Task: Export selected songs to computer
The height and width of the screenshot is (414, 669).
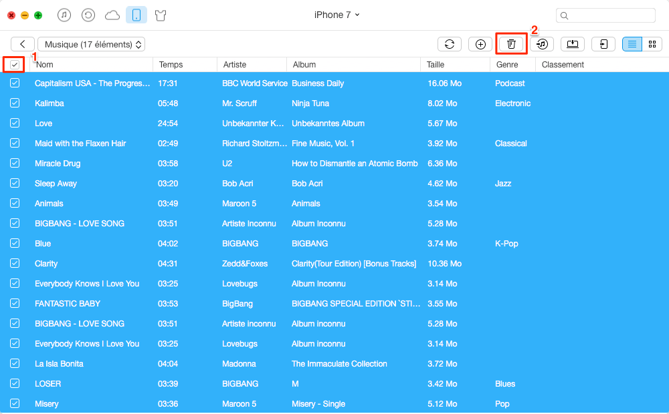Action: click(573, 44)
